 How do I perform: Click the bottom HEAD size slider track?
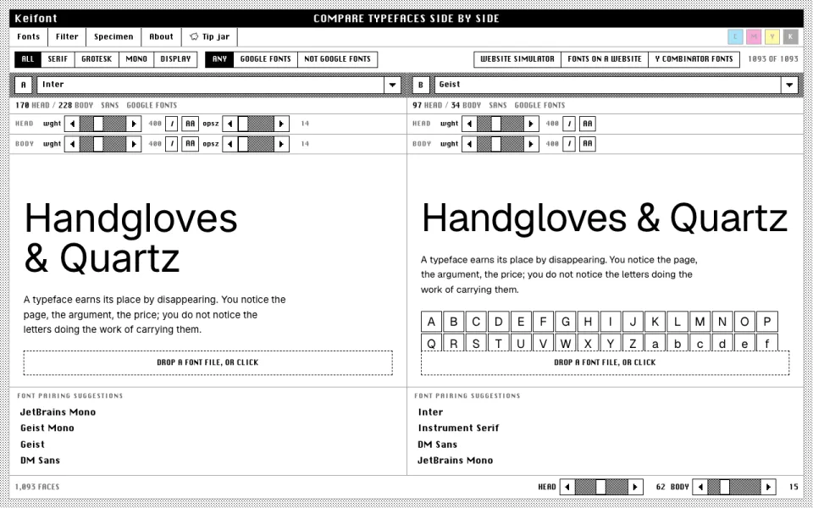[x=601, y=488]
